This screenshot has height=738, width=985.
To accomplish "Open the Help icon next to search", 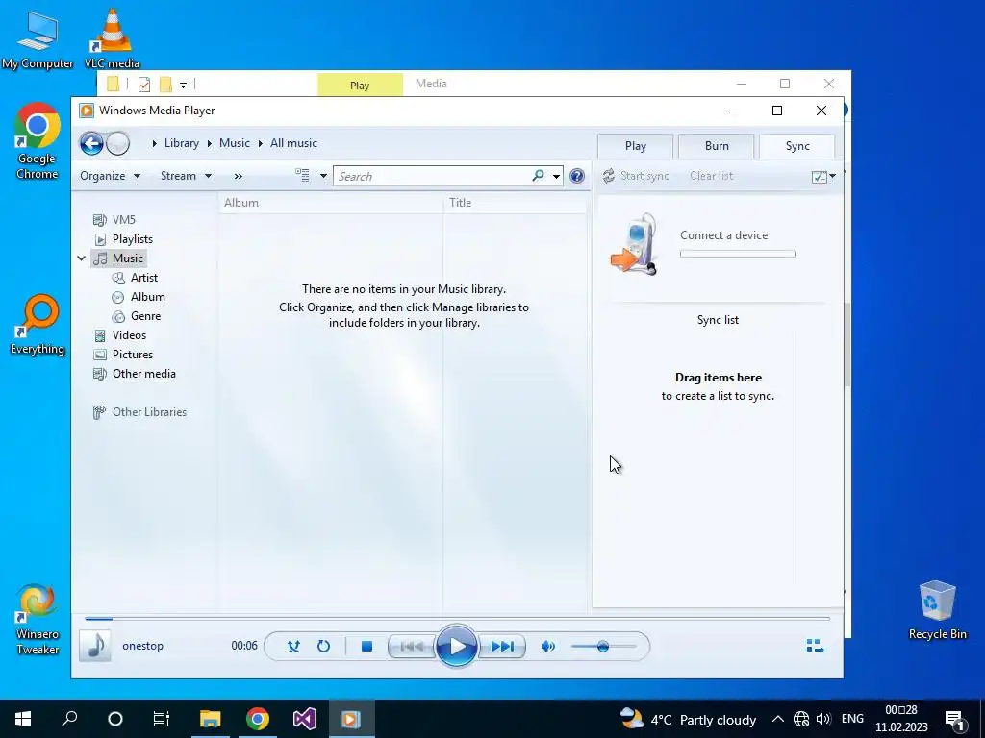I will (577, 177).
